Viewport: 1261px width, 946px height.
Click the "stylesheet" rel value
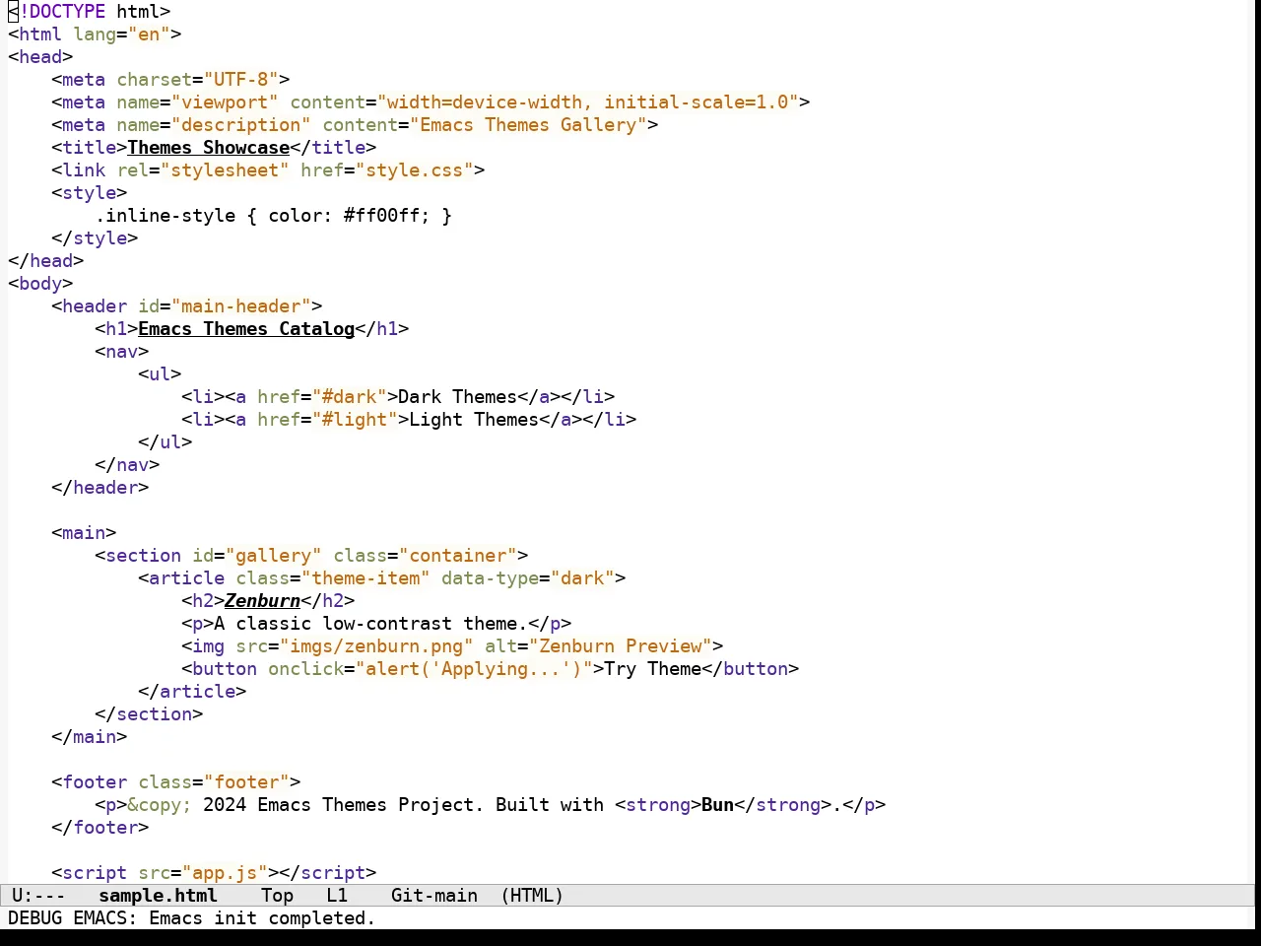[225, 170]
